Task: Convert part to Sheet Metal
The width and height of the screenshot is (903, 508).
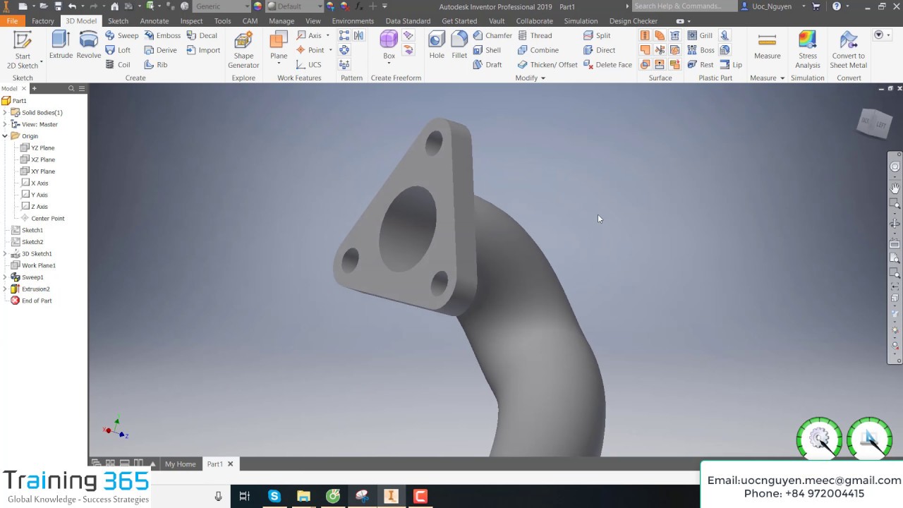Action: coord(849,49)
